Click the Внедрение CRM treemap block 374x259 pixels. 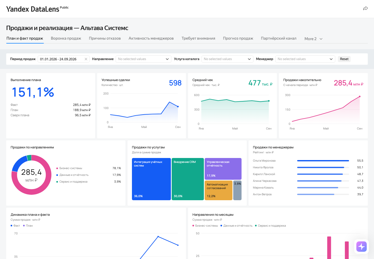coord(188,179)
